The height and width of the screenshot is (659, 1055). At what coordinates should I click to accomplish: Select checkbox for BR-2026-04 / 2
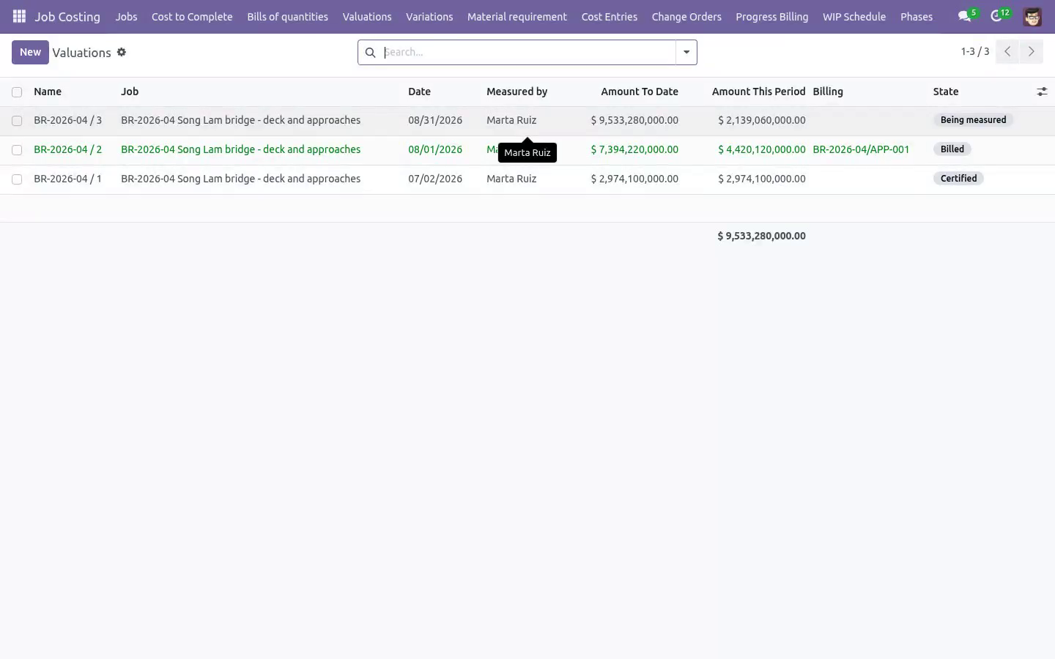click(17, 149)
